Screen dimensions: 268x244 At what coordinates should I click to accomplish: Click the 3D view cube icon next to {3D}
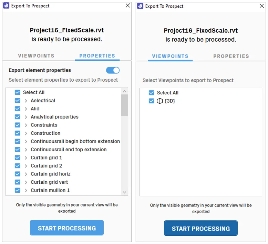pyautogui.click(x=159, y=101)
